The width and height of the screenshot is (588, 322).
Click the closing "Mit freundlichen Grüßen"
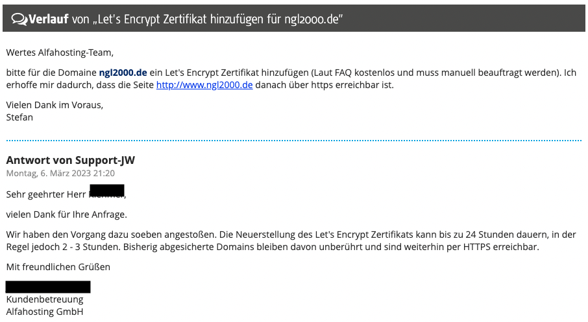pyautogui.click(x=58, y=266)
